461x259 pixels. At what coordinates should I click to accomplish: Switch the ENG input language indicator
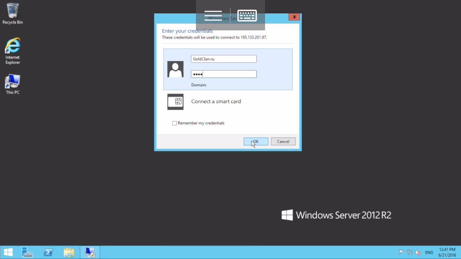coord(429,253)
